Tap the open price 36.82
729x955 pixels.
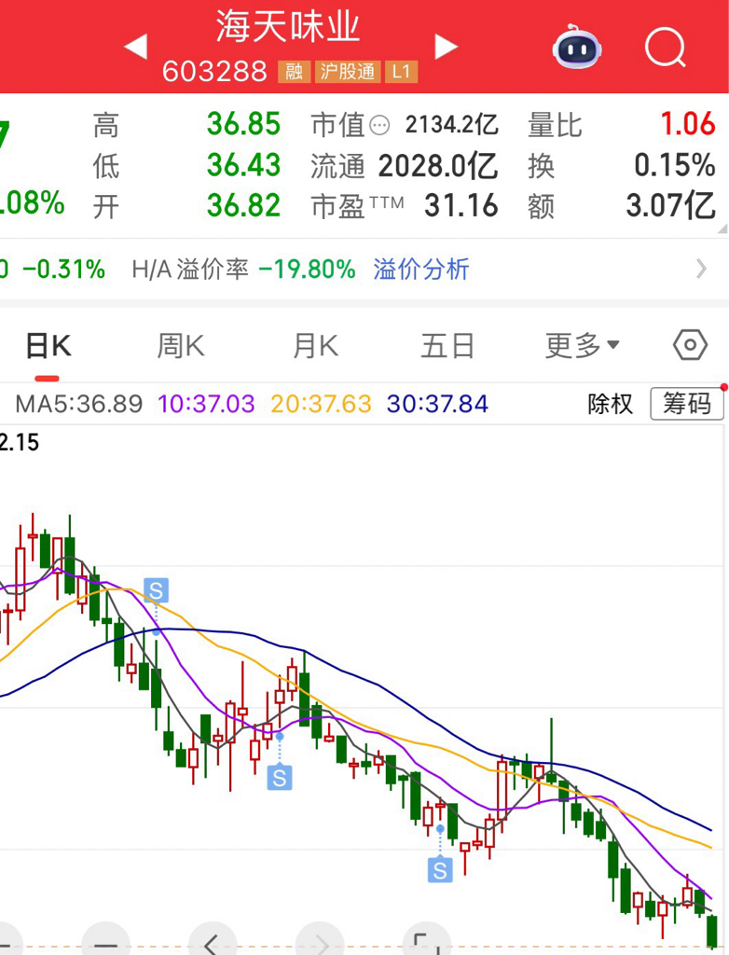point(243,206)
